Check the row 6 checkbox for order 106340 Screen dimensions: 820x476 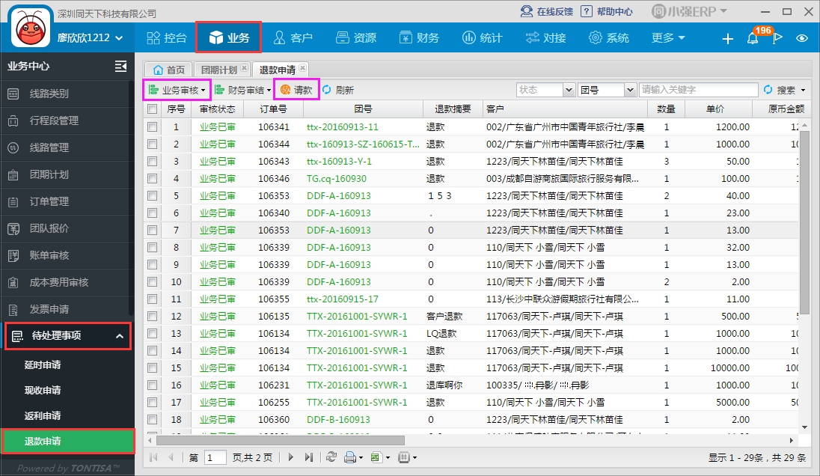pyautogui.click(x=152, y=213)
